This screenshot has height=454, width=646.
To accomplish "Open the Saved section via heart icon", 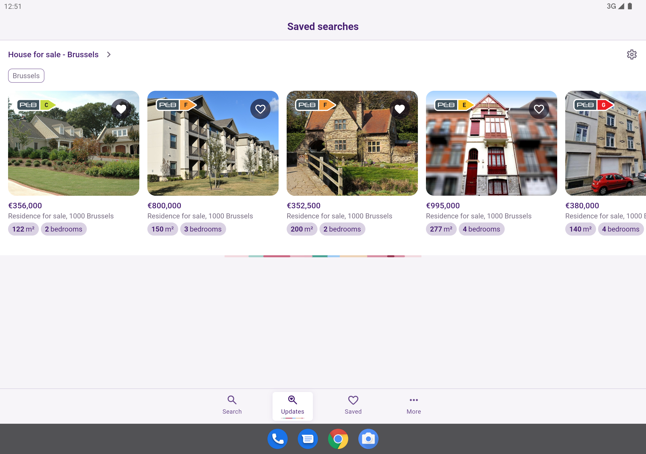I will pyautogui.click(x=353, y=406).
